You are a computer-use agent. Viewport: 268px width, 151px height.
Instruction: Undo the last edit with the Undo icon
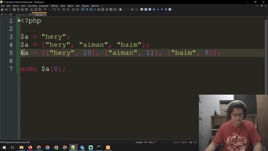point(45,10)
